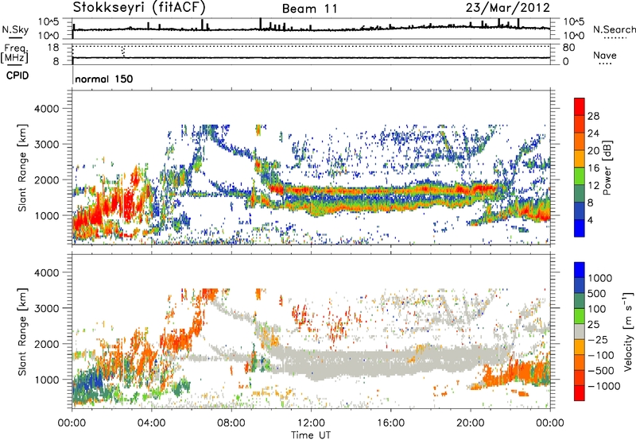Click the "Time UT" axis title
This screenshot has height=440, width=636.
[311, 435]
